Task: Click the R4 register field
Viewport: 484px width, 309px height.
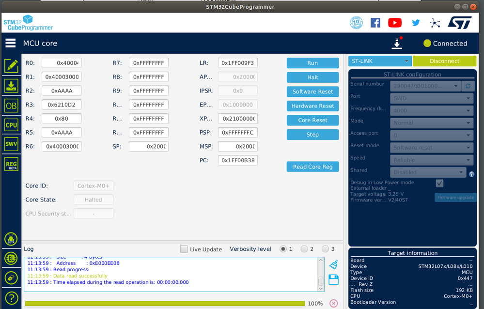Action: click(x=62, y=119)
